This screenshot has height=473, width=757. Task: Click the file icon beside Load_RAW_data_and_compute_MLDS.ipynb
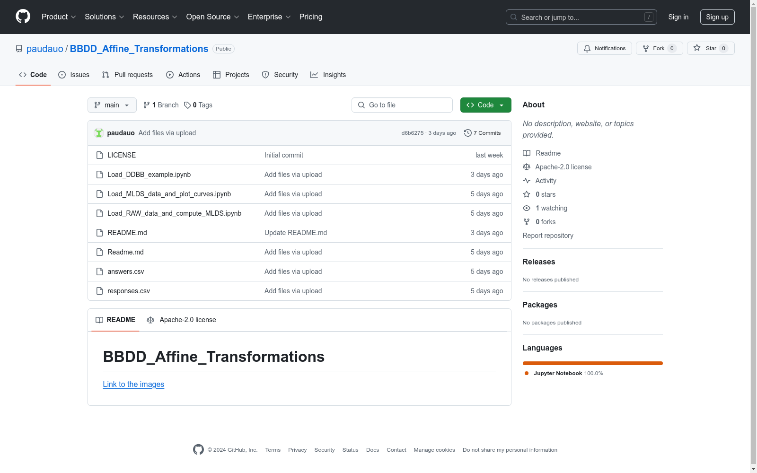coord(99,213)
